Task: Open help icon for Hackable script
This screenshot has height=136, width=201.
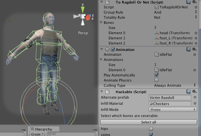Action: [x=188, y=92]
